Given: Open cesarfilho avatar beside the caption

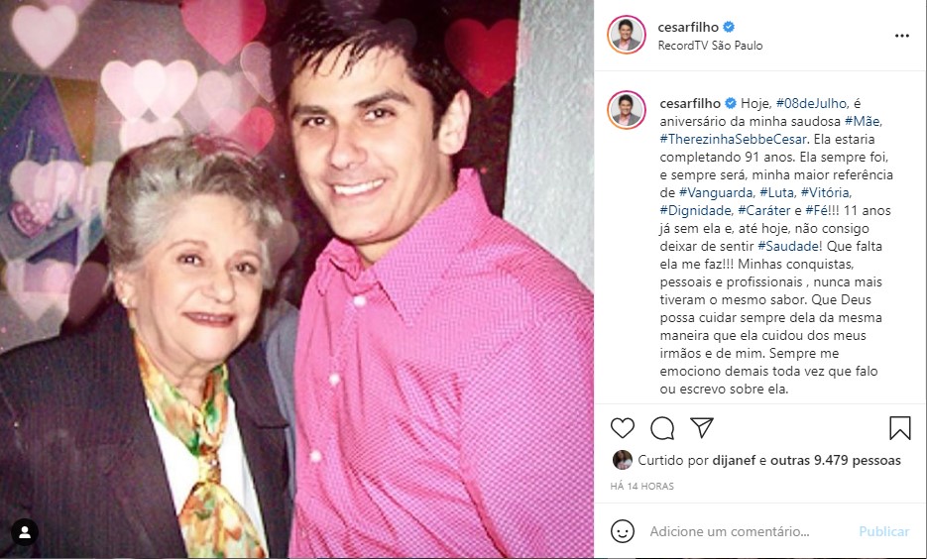Looking at the screenshot, I should click(x=626, y=110).
